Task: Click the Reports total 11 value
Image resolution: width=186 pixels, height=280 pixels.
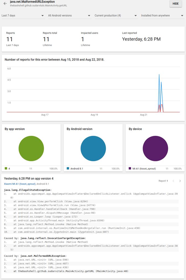Action: pyautogui.click(x=46, y=39)
